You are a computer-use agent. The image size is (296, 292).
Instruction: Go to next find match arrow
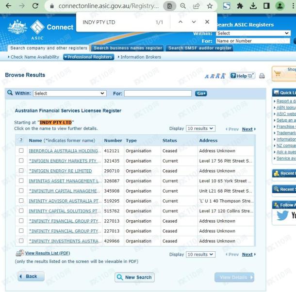click(x=194, y=22)
